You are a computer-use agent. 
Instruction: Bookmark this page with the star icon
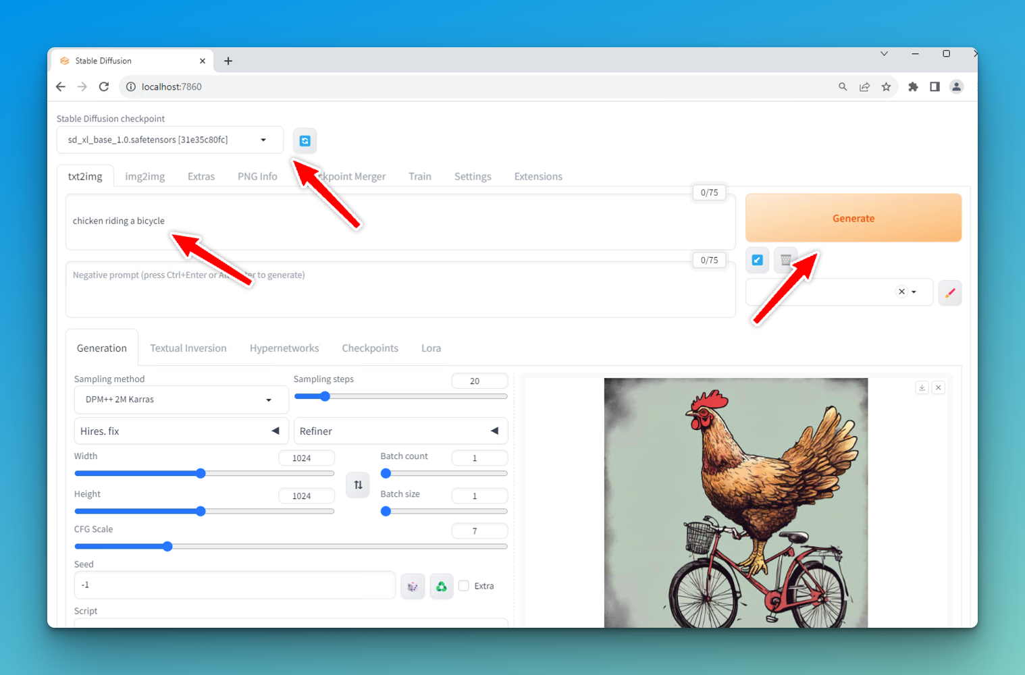tap(886, 87)
